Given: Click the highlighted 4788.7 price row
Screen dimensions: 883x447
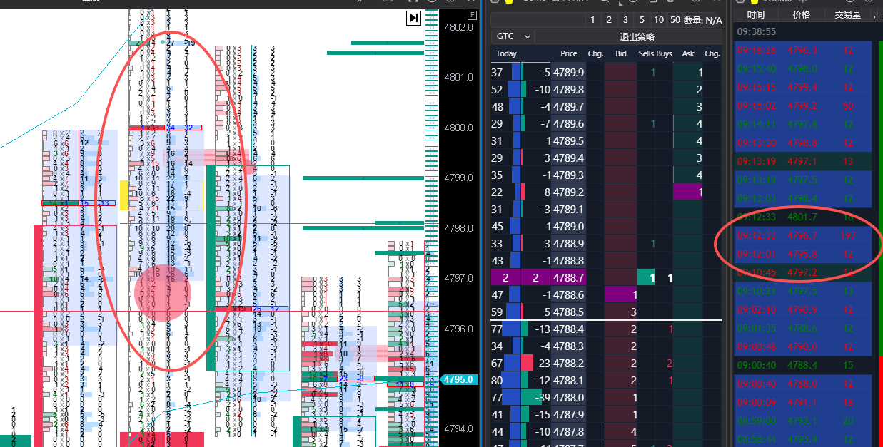Looking at the screenshot, I should (568, 277).
